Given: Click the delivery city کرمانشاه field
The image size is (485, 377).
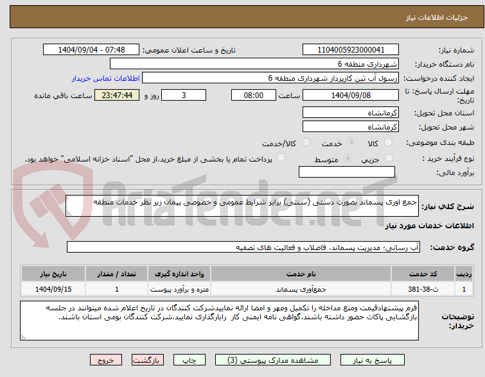Looking at the screenshot, I should pos(351,126).
